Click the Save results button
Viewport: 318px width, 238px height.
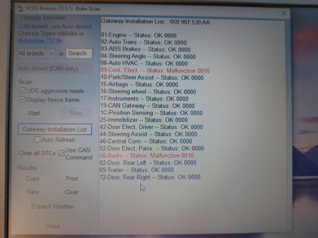coord(33,192)
